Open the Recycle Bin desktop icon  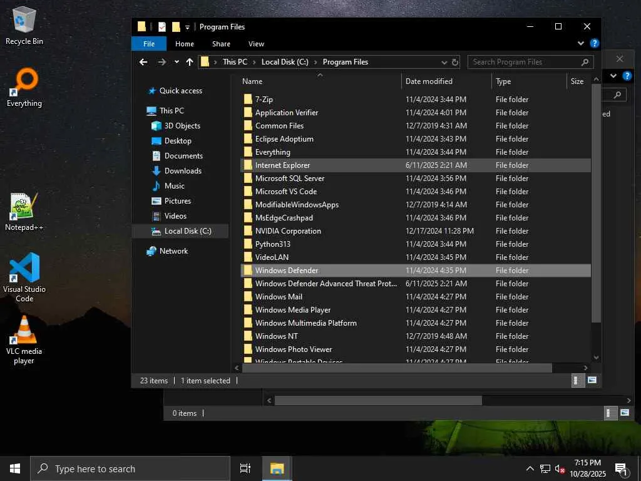pos(24,25)
